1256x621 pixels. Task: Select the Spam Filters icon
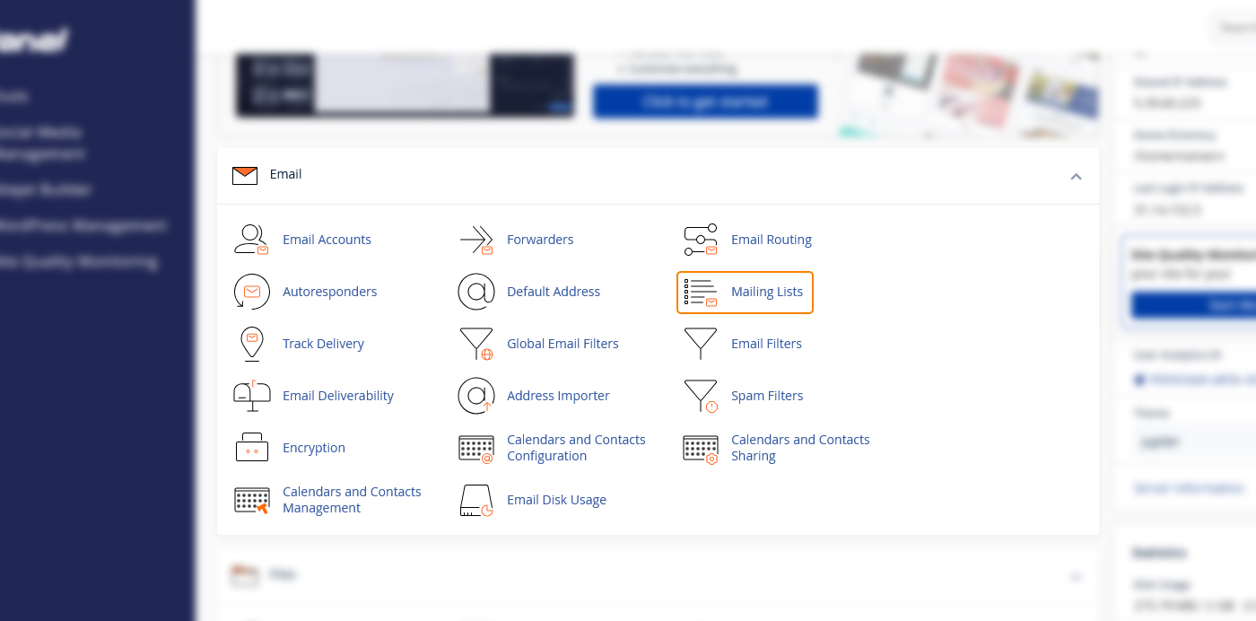tap(700, 396)
